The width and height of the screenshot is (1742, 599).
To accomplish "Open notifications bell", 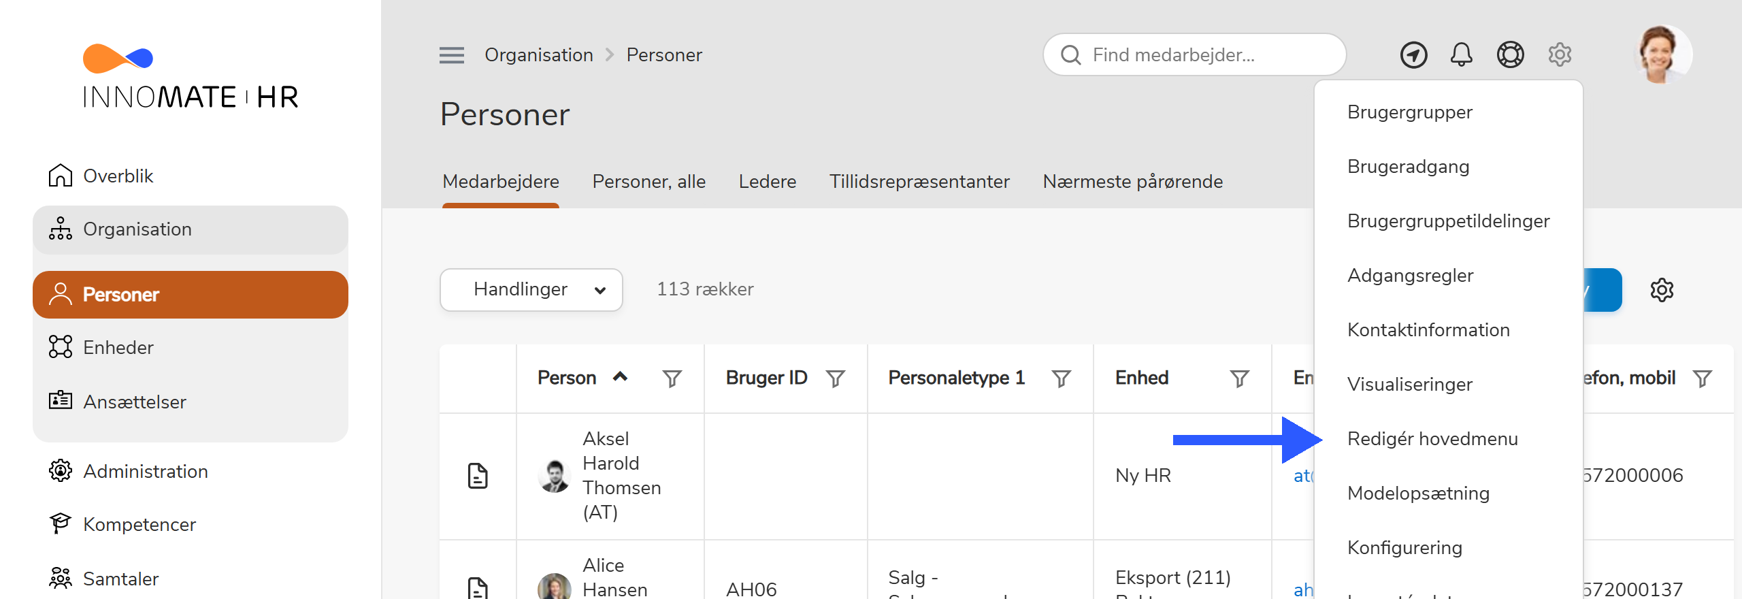I will click(x=1461, y=54).
